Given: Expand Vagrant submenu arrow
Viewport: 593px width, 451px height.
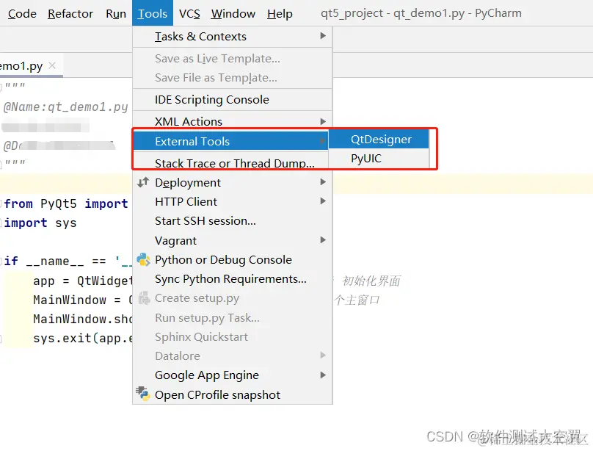Looking at the screenshot, I should (x=323, y=240).
